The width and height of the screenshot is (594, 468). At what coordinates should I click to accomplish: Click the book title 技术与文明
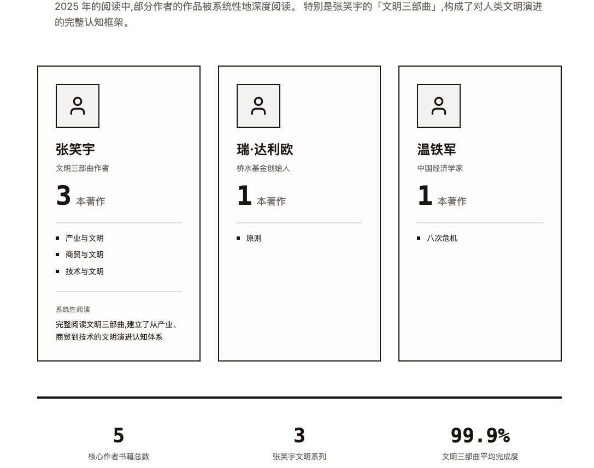point(85,271)
